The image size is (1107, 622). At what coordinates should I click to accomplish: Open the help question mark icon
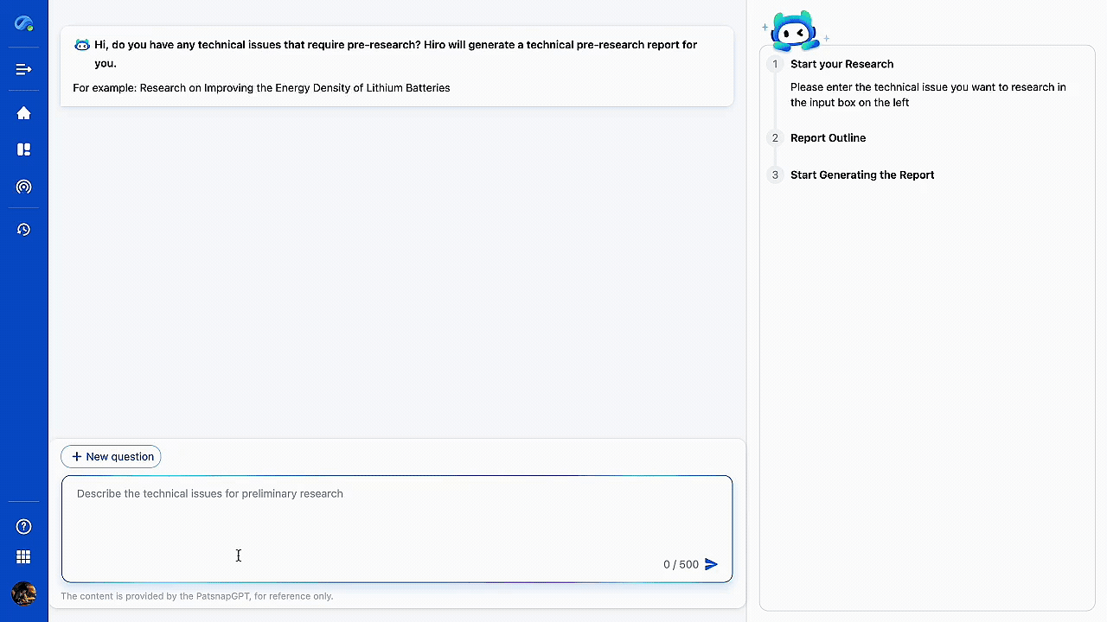(23, 527)
